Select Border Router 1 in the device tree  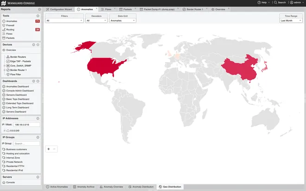(19, 70)
